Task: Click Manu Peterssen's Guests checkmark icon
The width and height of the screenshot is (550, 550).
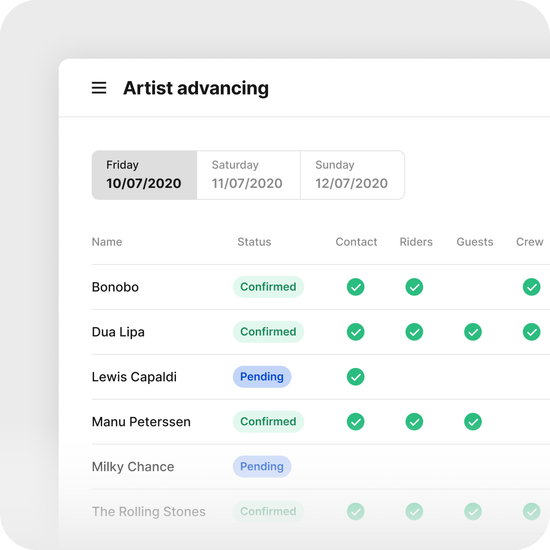Action: [x=473, y=422]
